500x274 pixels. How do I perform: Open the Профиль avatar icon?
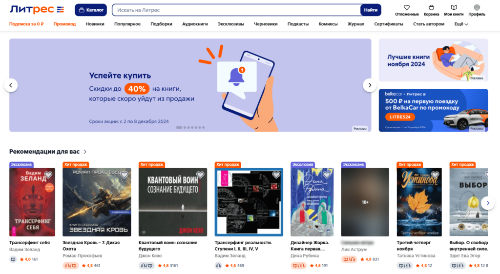point(477,7)
